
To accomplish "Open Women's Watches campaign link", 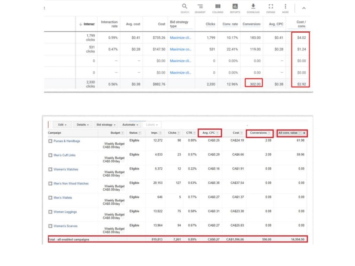I will (66, 170).
